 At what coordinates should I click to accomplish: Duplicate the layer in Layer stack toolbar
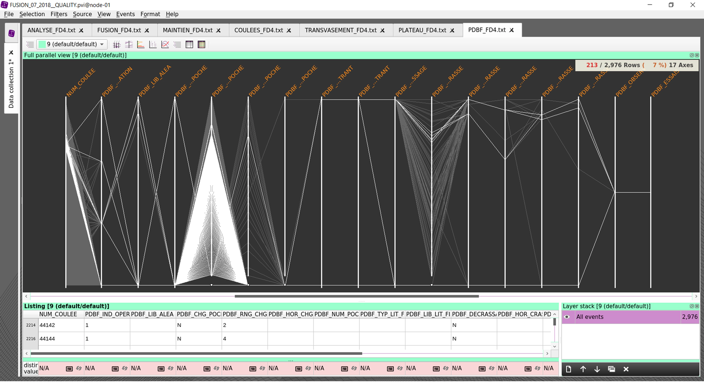(611, 369)
